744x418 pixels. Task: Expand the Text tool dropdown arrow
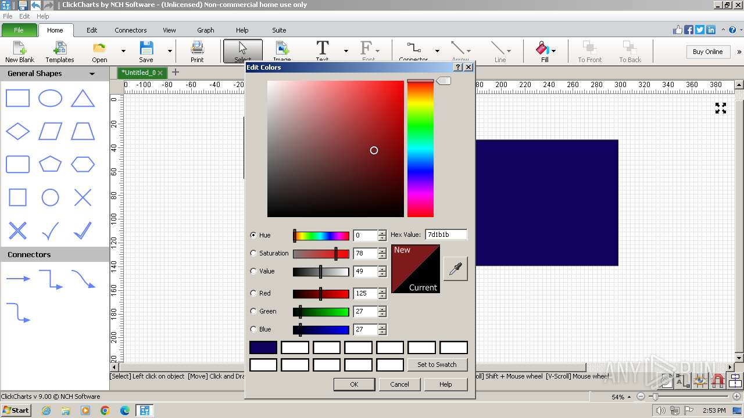pos(346,51)
